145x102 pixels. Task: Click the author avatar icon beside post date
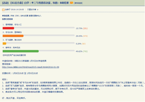[x=3, y=10]
